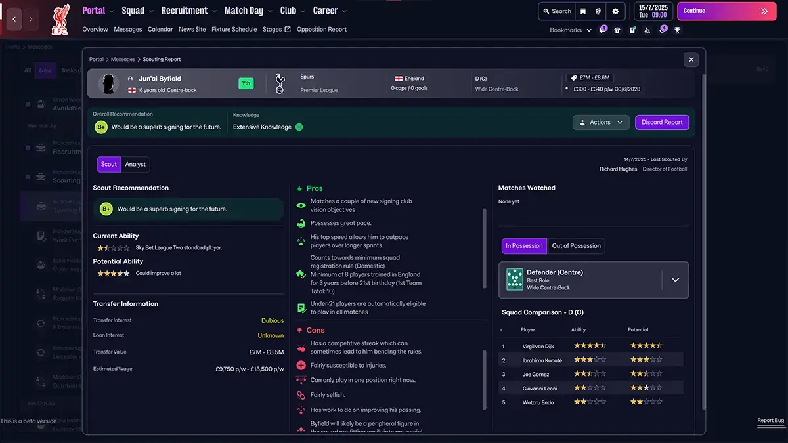The image size is (788, 443).
Task: Click the settings gear icon
Action: click(615, 11)
